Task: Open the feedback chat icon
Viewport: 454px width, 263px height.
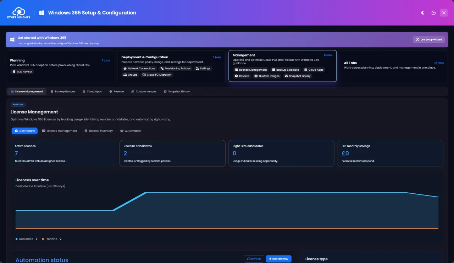Action: point(433,13)
